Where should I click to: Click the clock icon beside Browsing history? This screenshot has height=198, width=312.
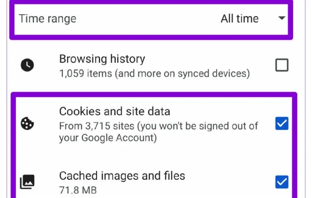click(x=27, y=65)
